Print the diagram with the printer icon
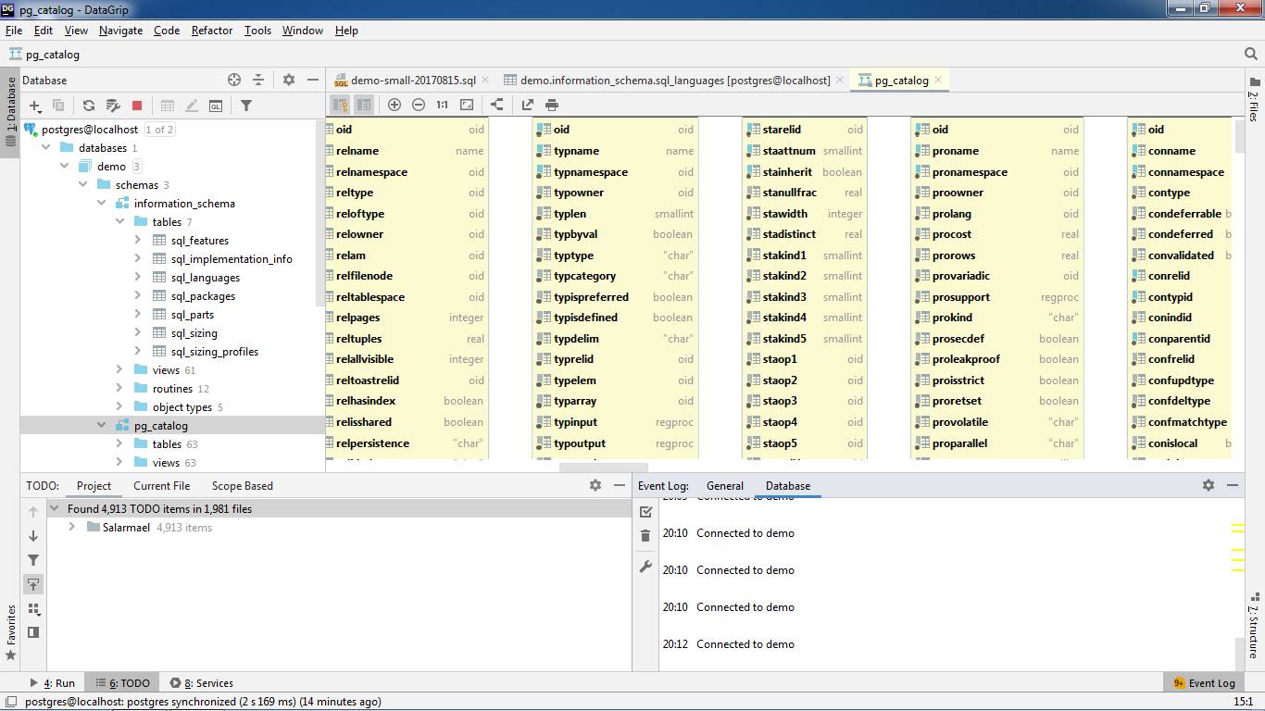Screen dimensions: 1265x711 (x=552, y=105)
